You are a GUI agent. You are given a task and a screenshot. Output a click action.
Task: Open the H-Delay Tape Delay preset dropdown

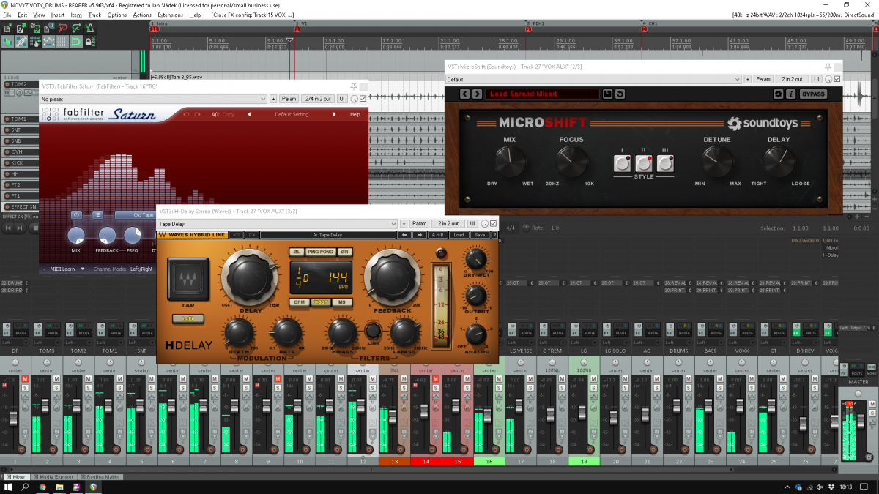pyautogui.click(x=278, y=223)
